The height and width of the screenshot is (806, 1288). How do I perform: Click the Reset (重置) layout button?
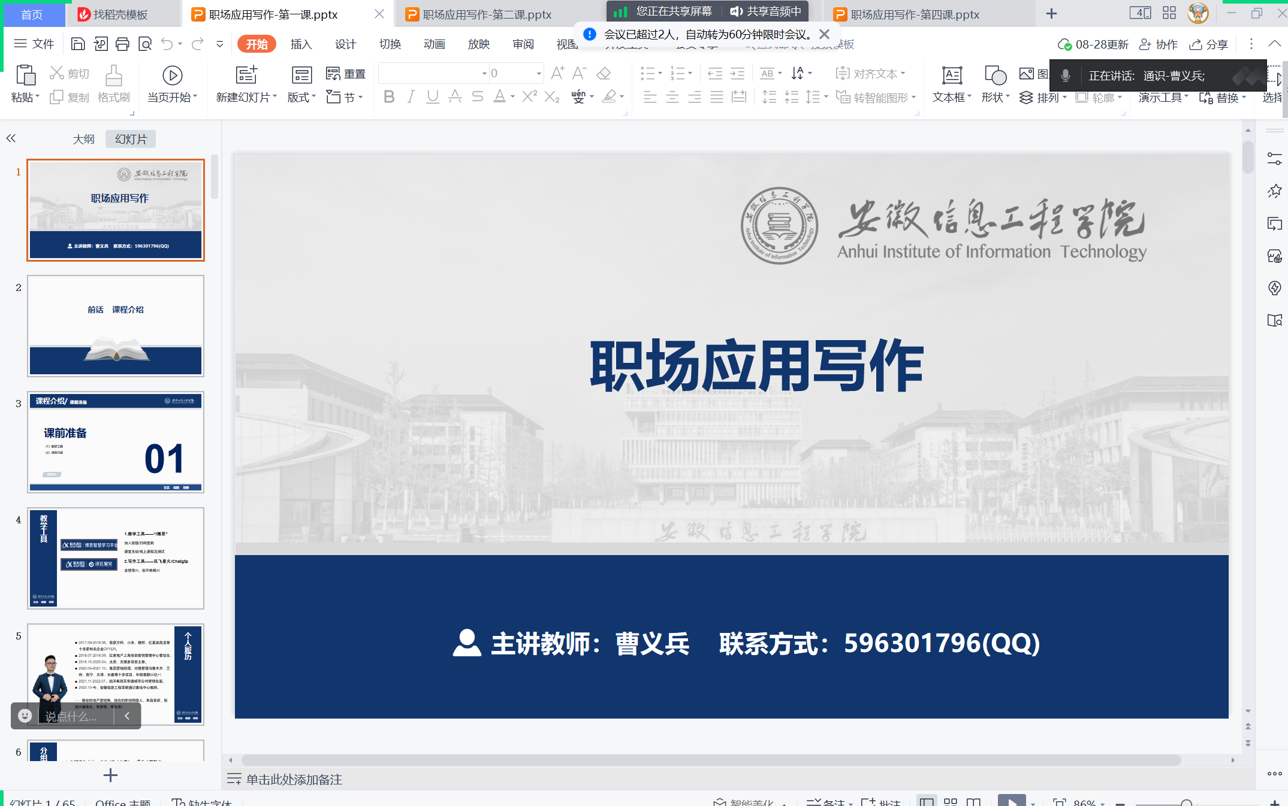pyautogui.click(x=346, y=74)
